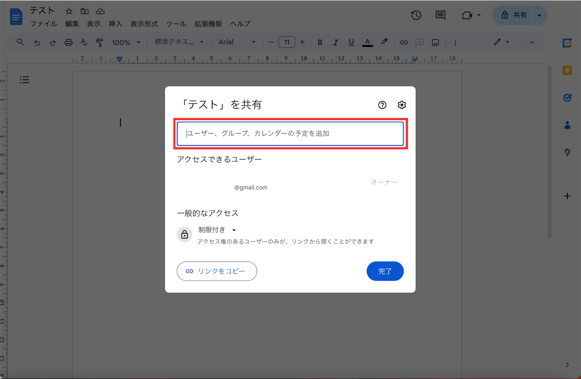The height and width of the screenshot is (379, 581).
Task: Start a video meeting via camera icon
Action: pyautogui.click(x=467, y=15)
